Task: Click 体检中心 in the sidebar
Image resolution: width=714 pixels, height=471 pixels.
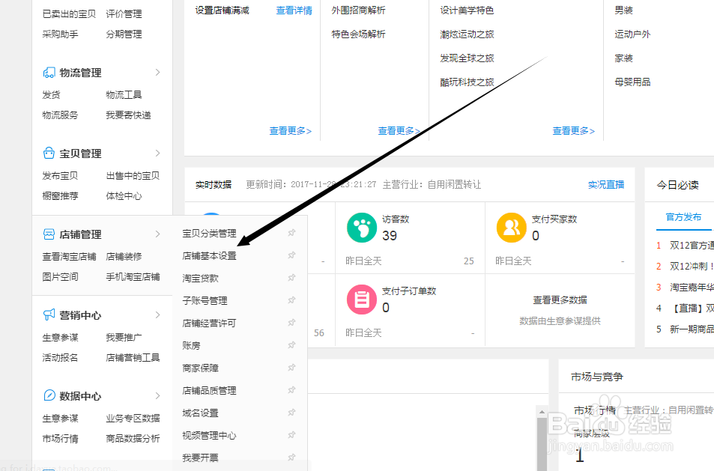Action: (x=124, y=196)
